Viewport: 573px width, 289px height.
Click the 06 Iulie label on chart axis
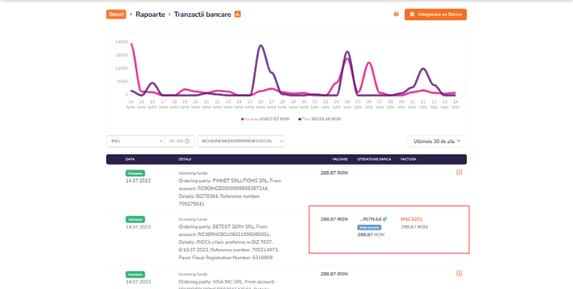369,104
